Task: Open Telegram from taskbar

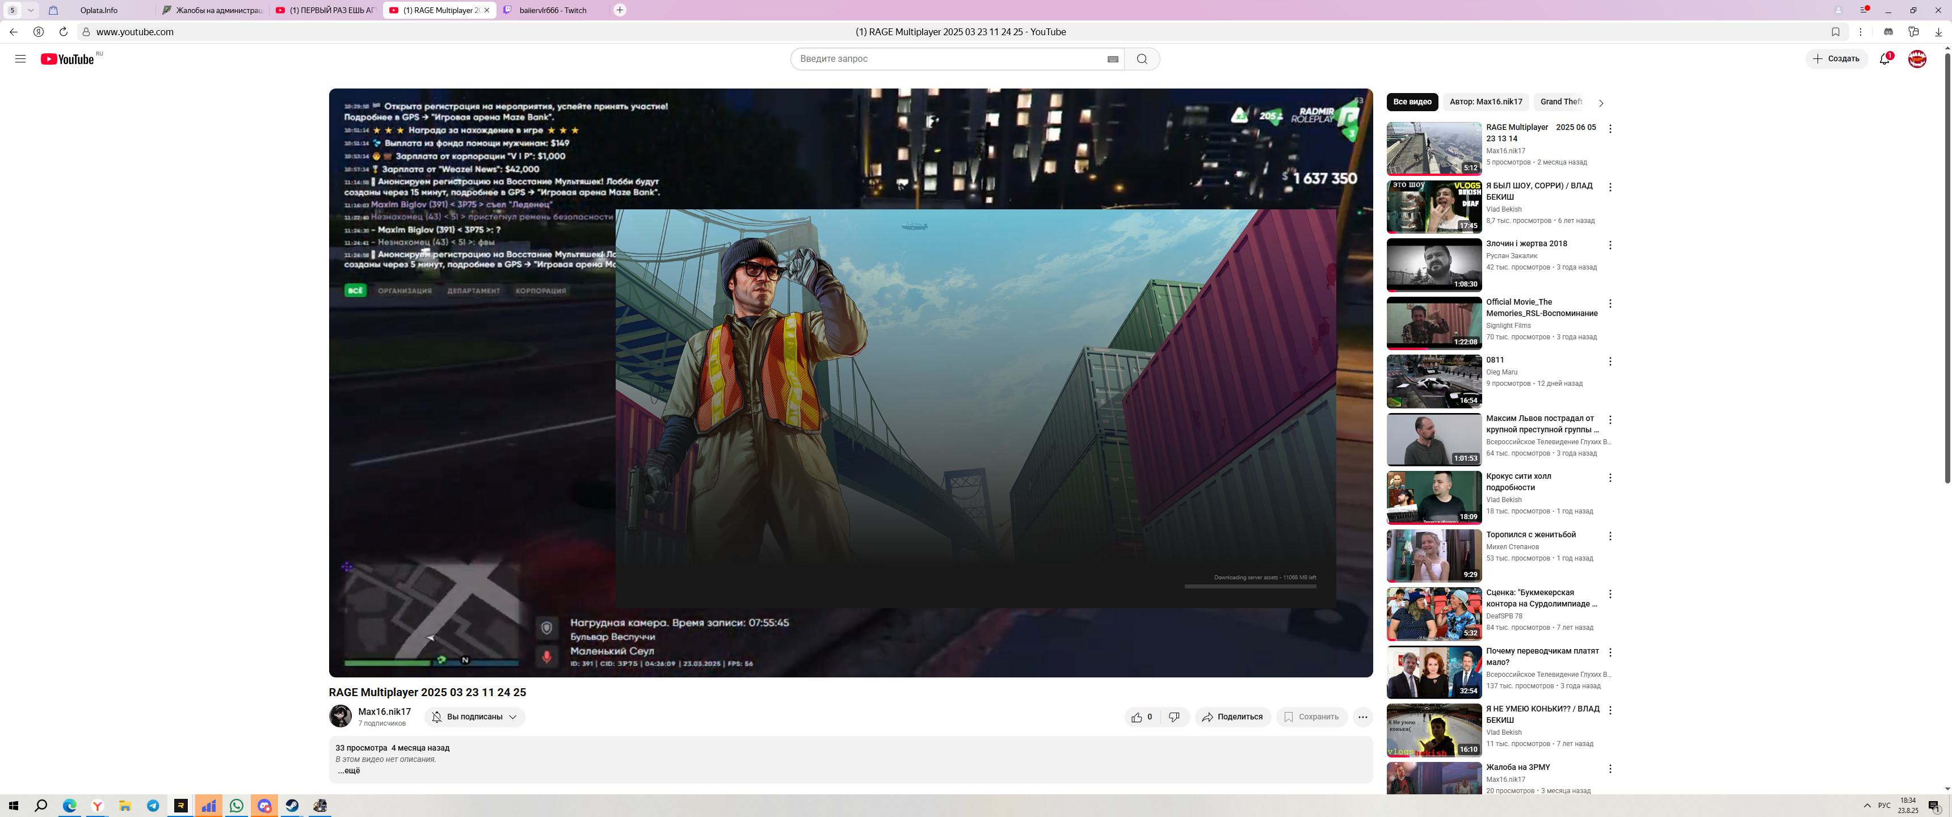Action: 153,806
